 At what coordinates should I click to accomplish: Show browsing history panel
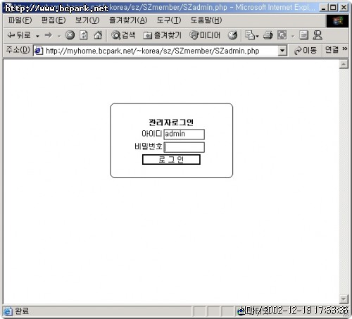click(x=232, y=35)
